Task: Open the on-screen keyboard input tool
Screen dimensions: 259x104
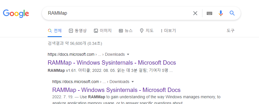Action: pos(209,13)
